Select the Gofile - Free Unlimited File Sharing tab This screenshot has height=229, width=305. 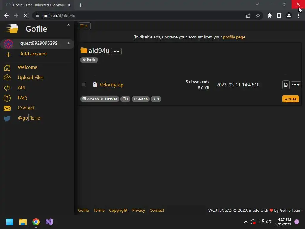[x=38, y=5]
